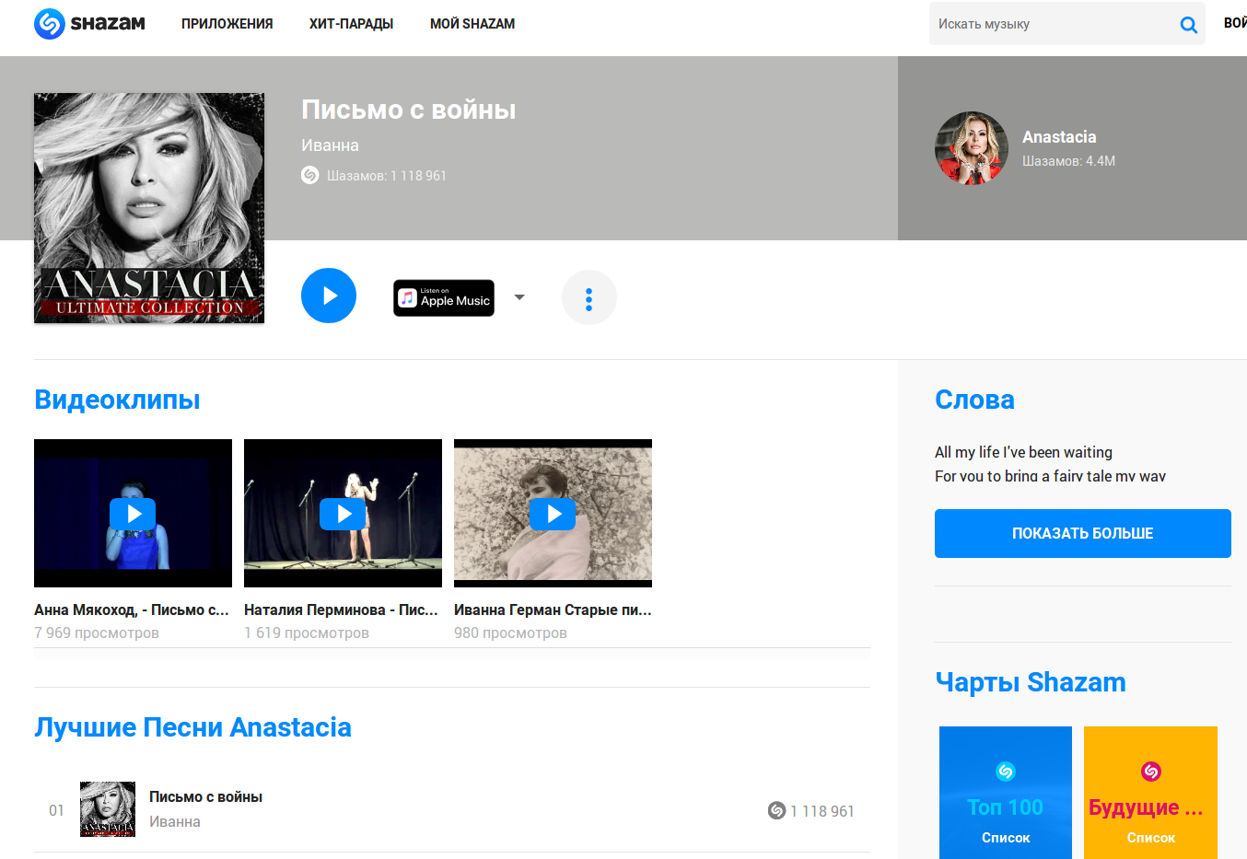Click the magnifier search icon
The height and width of the screenshot is (859, 1247).
(1189, 25)
